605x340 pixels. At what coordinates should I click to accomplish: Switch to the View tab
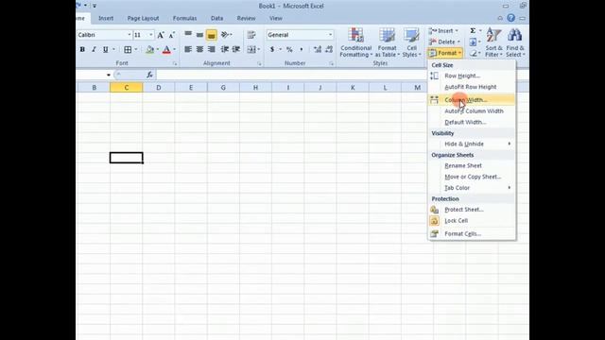click(x=275, y=18)
